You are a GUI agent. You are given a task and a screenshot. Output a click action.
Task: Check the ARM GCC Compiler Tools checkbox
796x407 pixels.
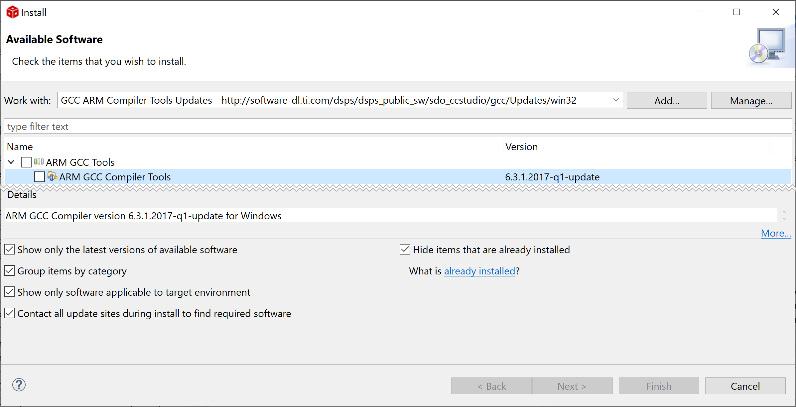pos(40,177)
